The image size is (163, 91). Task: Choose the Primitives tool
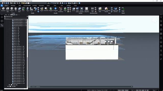click(12, 9)
